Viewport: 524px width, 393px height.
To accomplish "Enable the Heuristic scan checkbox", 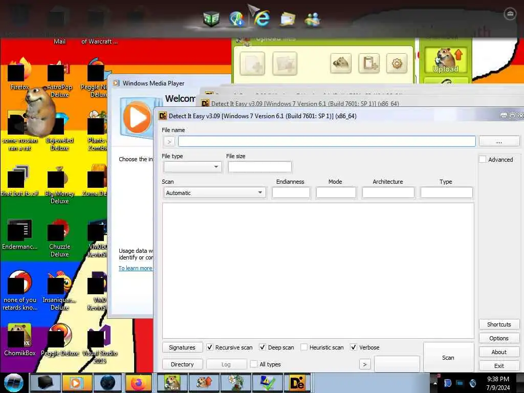I will [304, 347].
